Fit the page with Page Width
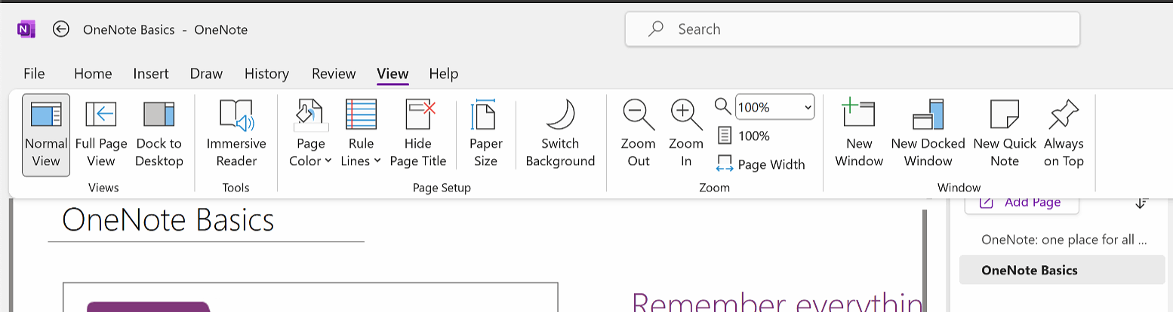Viewport: 1173px width, 312px height. (761, 164)
